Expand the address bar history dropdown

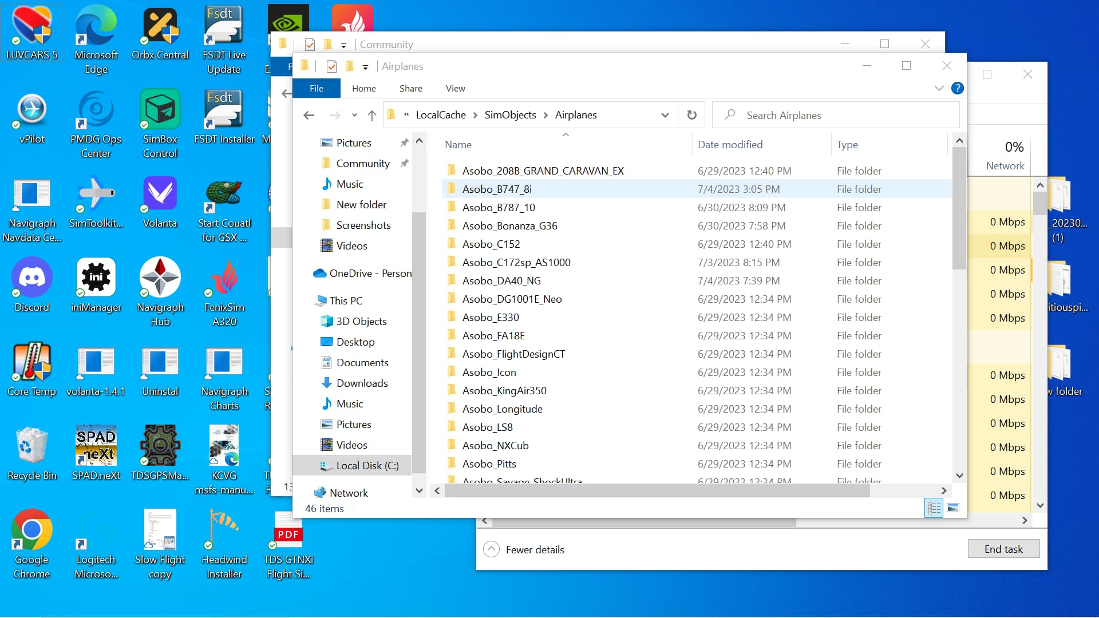pos(665,115)
